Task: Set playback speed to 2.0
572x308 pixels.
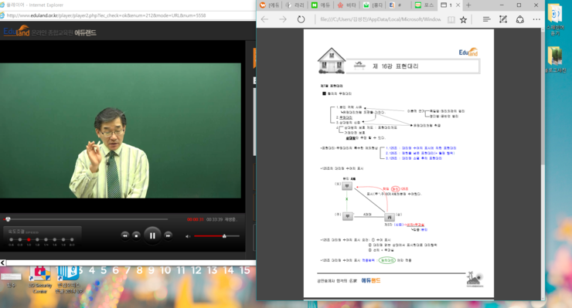Action: tap(72, 239)
